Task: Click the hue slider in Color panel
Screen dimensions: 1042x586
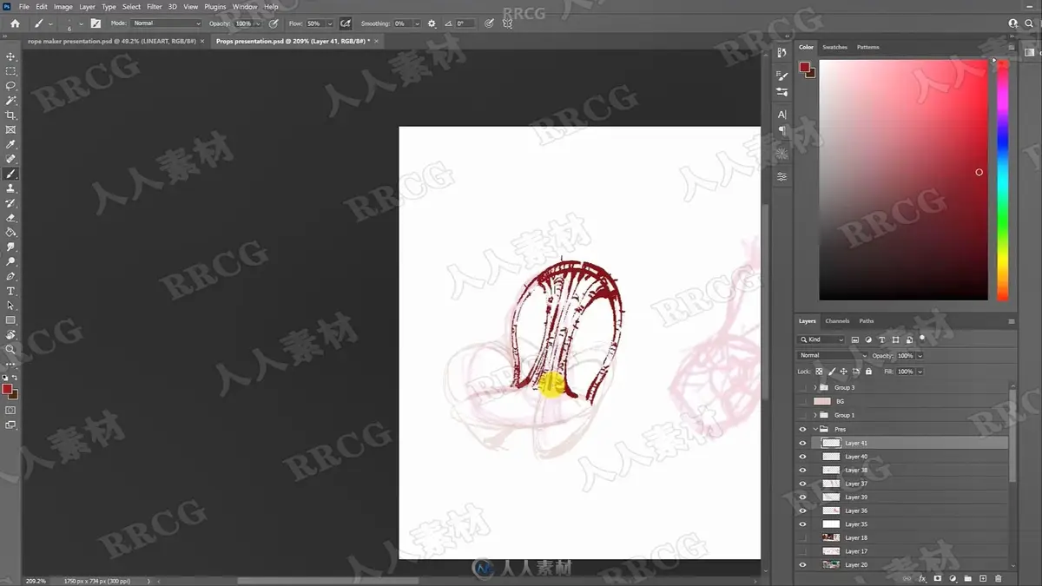Action: click(x=1002, y=180)
